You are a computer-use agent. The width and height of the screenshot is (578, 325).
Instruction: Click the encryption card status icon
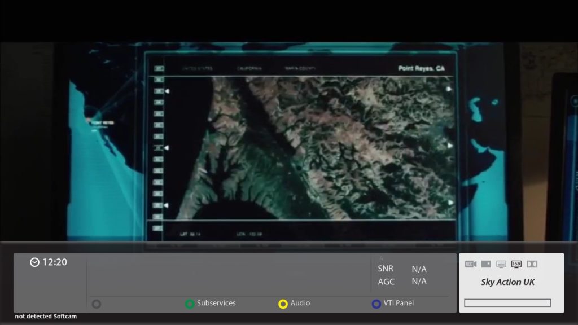(x=486, y=264)
